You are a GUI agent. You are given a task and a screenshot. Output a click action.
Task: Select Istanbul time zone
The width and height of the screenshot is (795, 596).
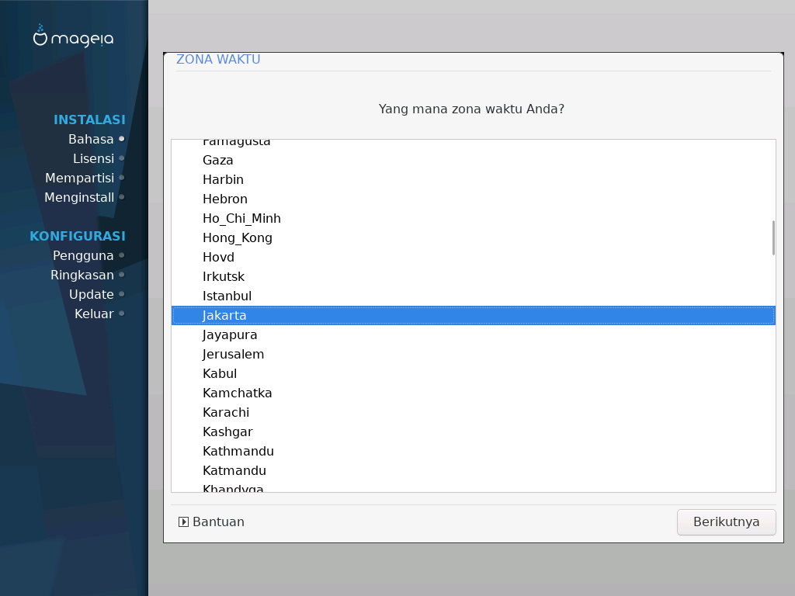point(227,296)
